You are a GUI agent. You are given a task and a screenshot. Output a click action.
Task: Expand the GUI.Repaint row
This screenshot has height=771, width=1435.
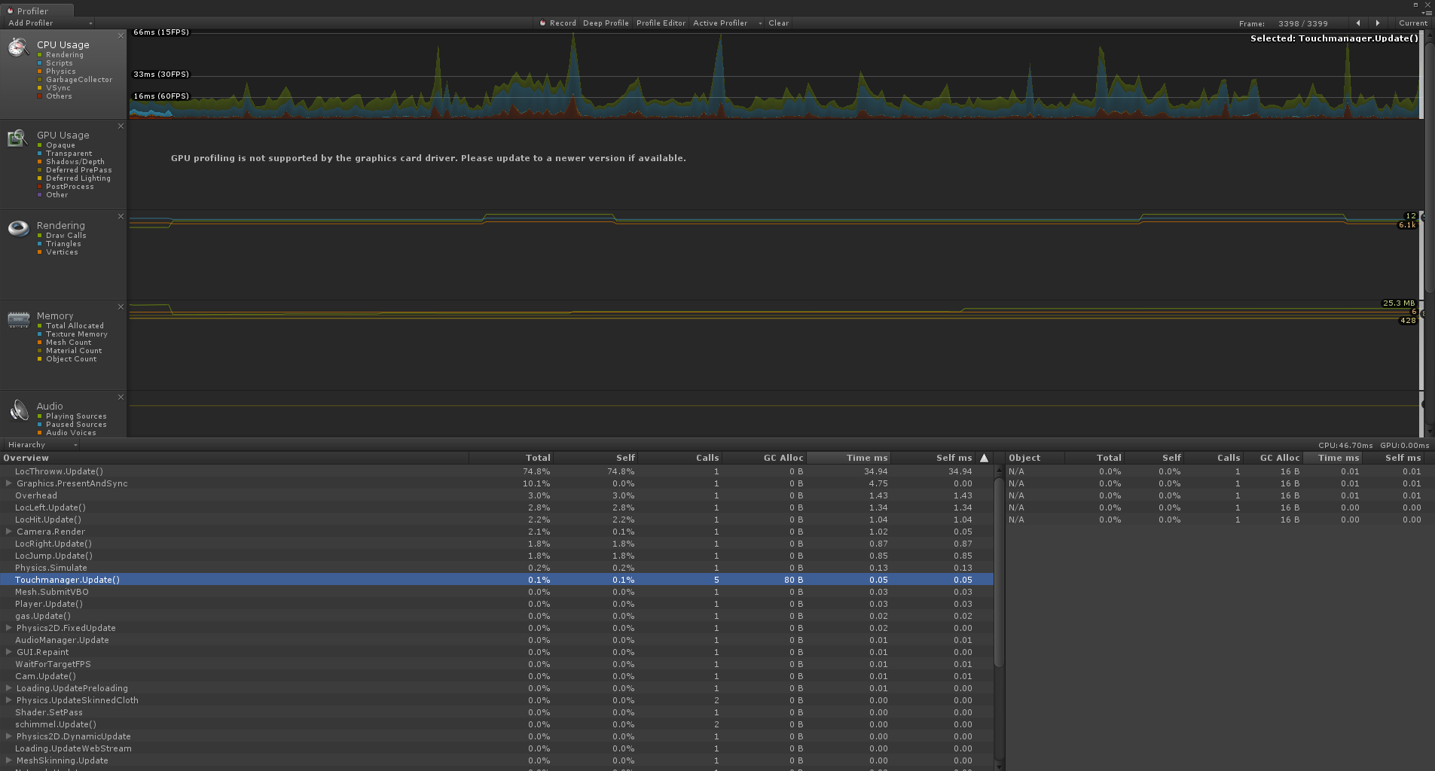(8, 652)
